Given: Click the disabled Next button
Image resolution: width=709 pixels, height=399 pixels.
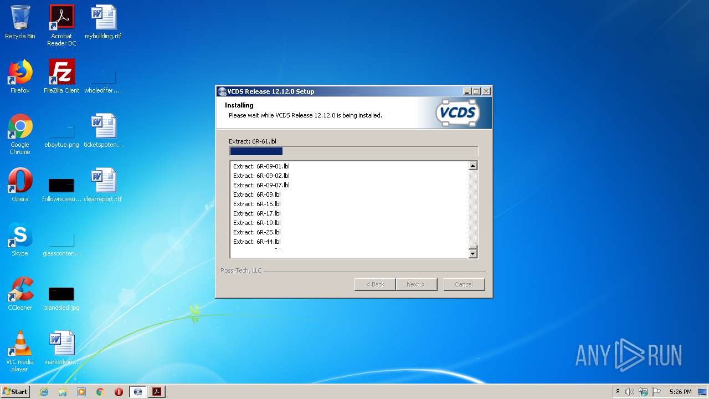Looking at the screenshot, I should click(417, 284).
